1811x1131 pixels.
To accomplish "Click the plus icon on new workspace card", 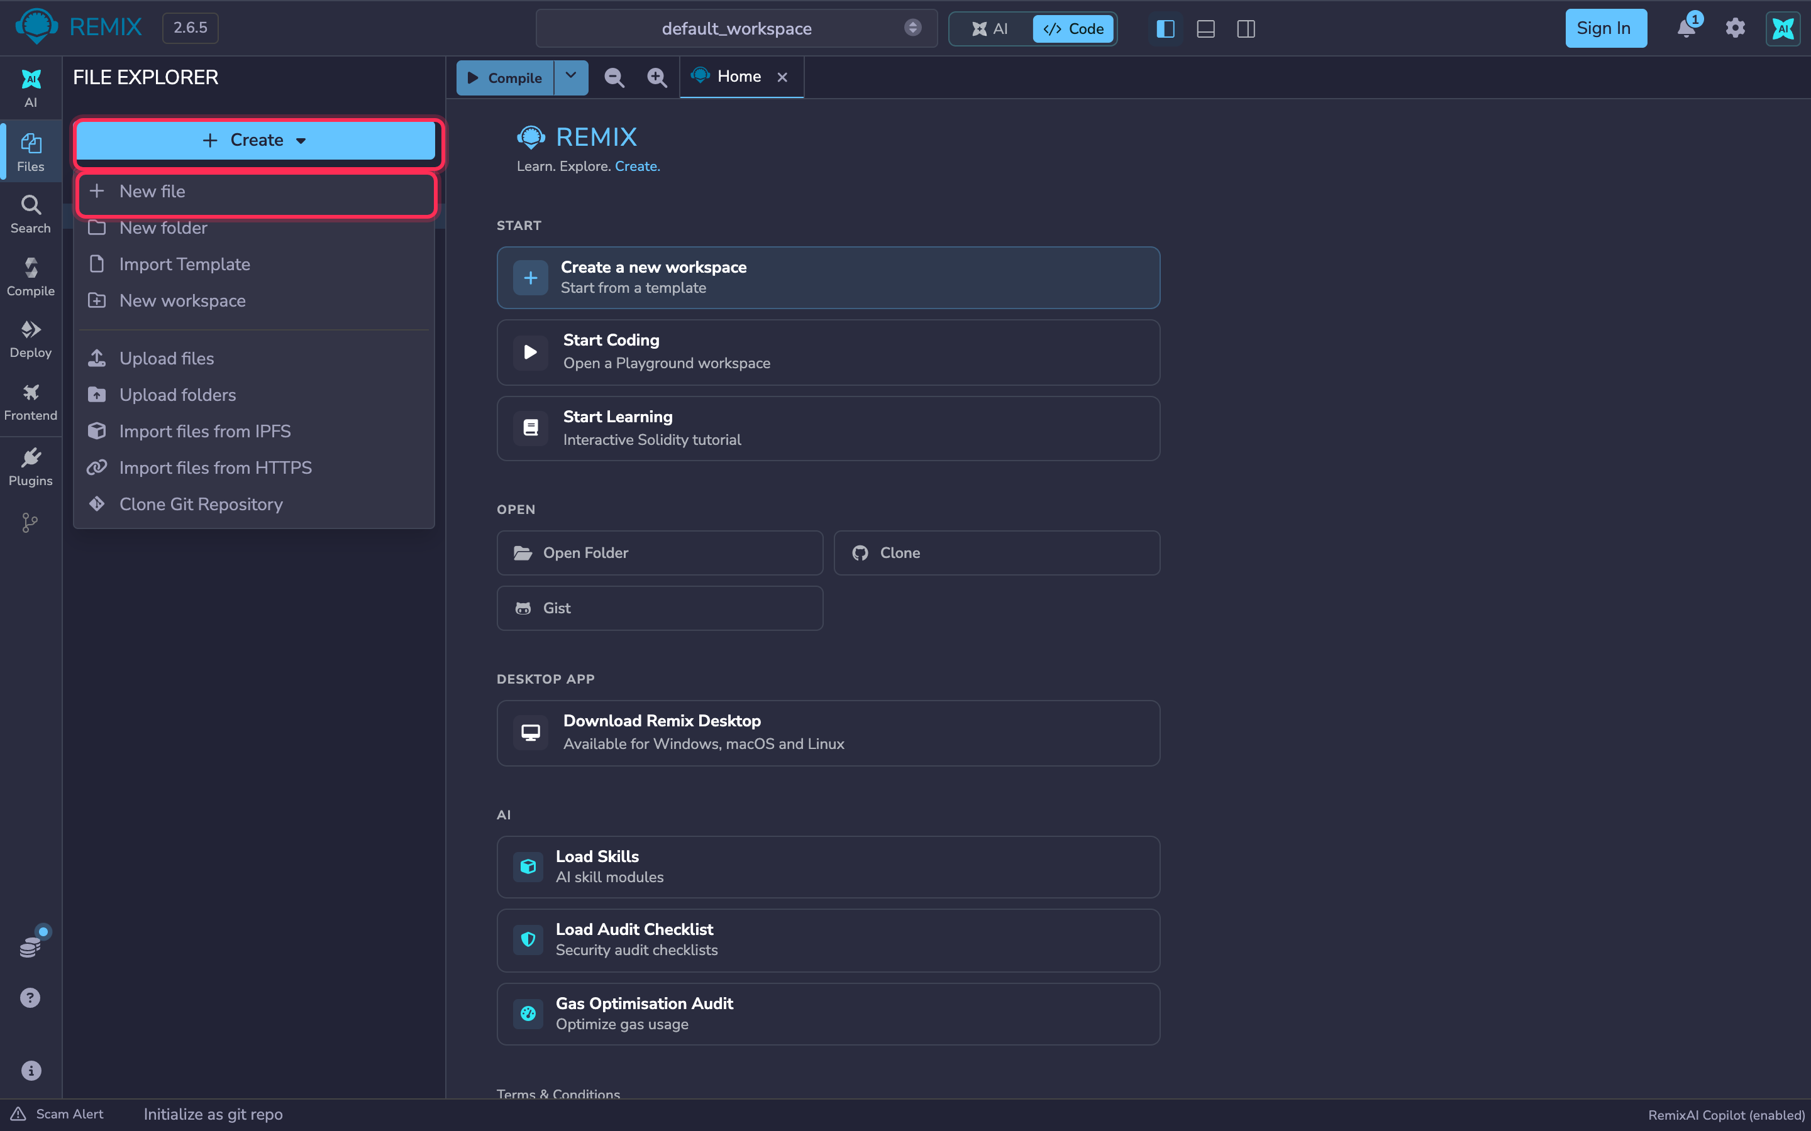I will 531,278.
